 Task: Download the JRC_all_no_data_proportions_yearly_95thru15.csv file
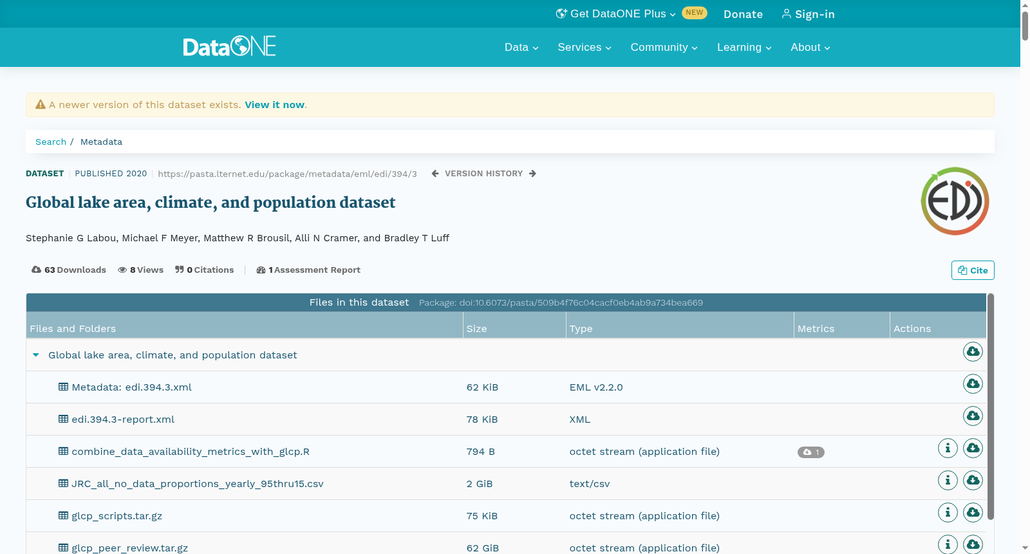pyautogui.click(x=973, y=480)
